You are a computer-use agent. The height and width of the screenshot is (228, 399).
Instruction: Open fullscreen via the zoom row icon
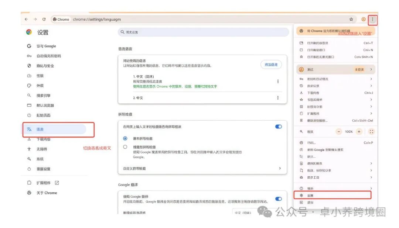[371, 131]
